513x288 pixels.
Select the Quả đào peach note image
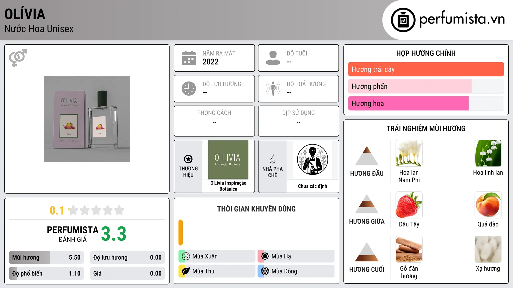coord(488,205)
